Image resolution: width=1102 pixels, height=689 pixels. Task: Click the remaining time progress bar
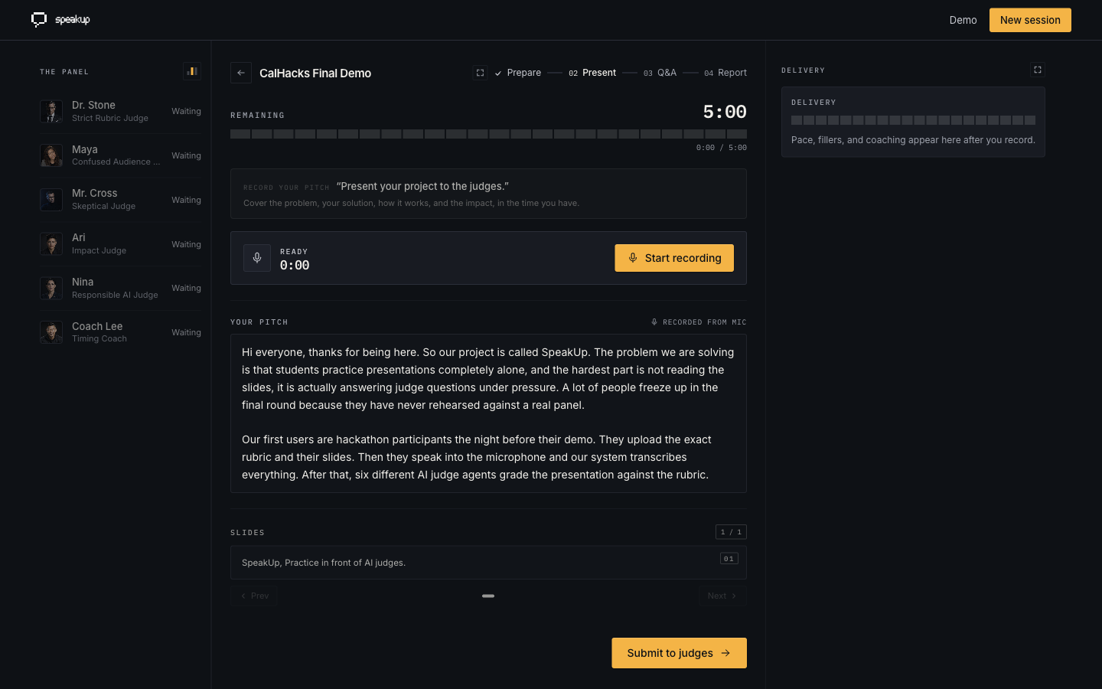[488, 134]
